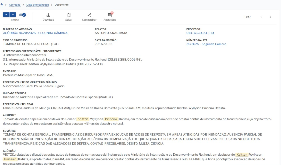Open the Anotações notes panel
This screenshot has height=165, width=281.
coord(109,15)
